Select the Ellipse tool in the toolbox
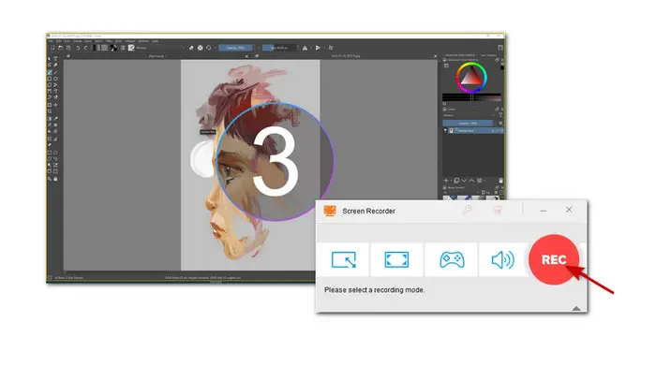Screen dimensions: 656x381 click(x=55, y=79)
